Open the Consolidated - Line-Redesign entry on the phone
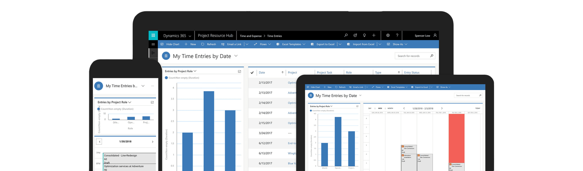This screenshot has width=583, height=171. pos(129,159)
